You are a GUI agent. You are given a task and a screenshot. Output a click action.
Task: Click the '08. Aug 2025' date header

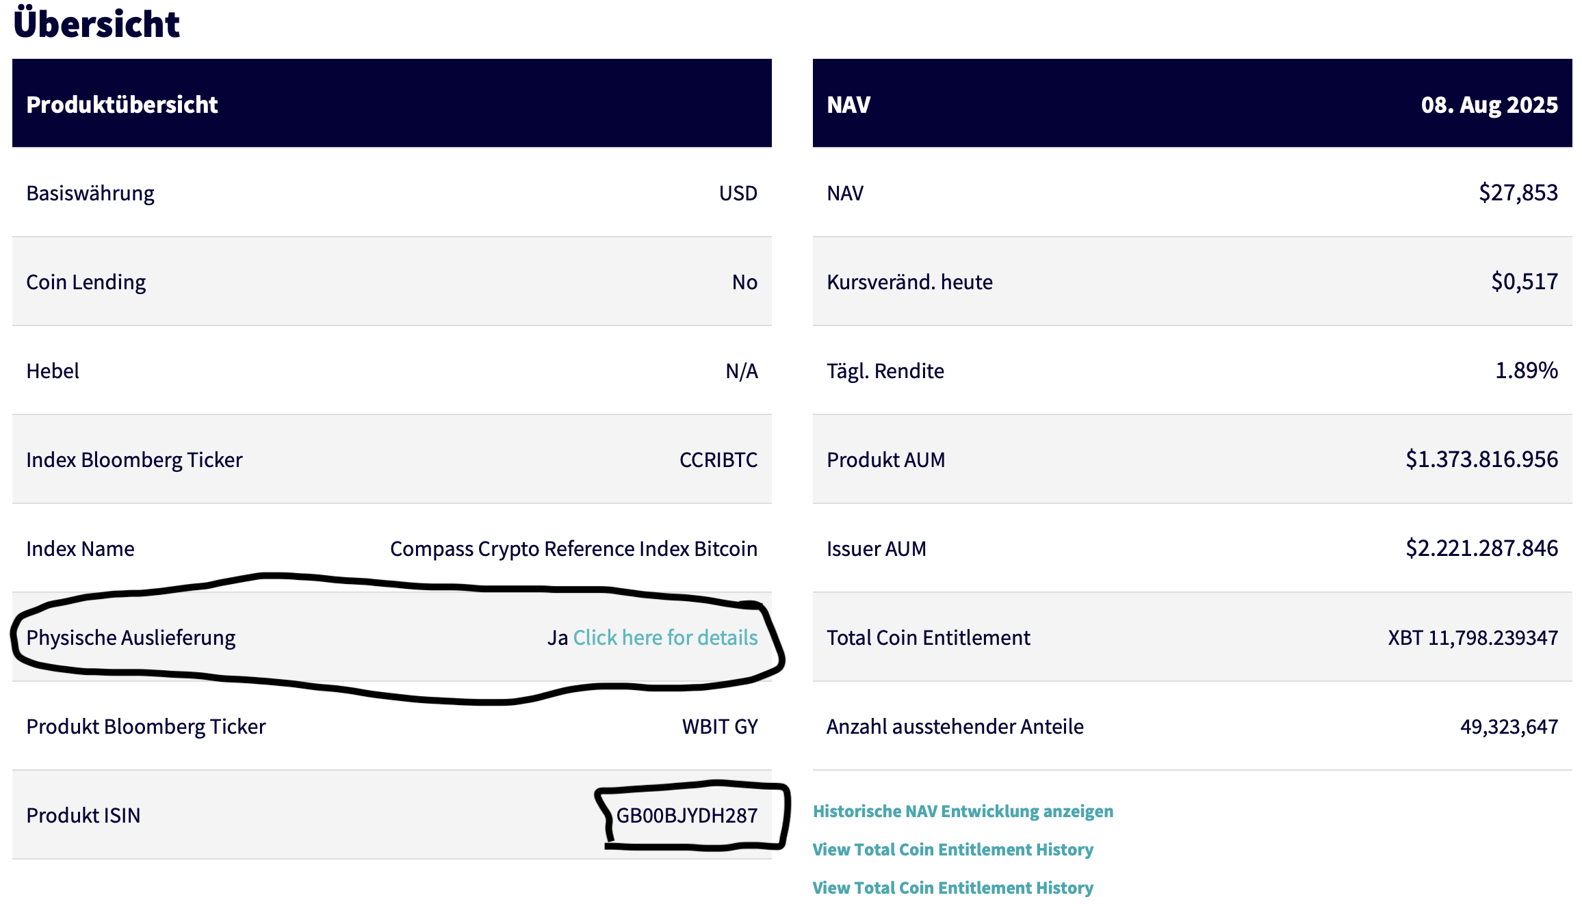click(1489, 105)
